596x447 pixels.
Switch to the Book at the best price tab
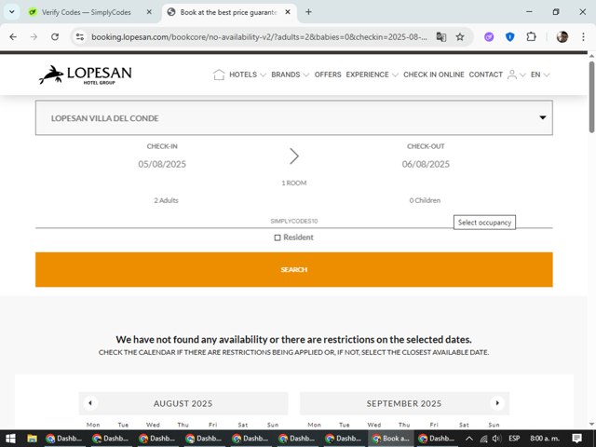[x=229, y=12]
